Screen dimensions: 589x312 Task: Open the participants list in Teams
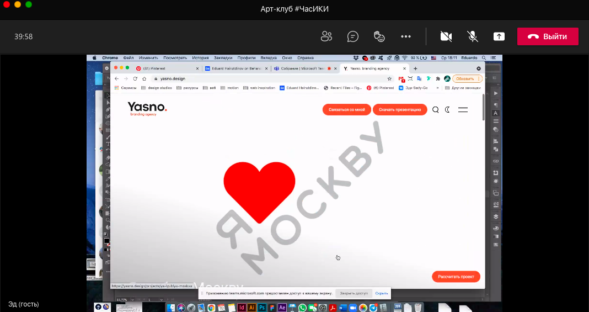326,36
